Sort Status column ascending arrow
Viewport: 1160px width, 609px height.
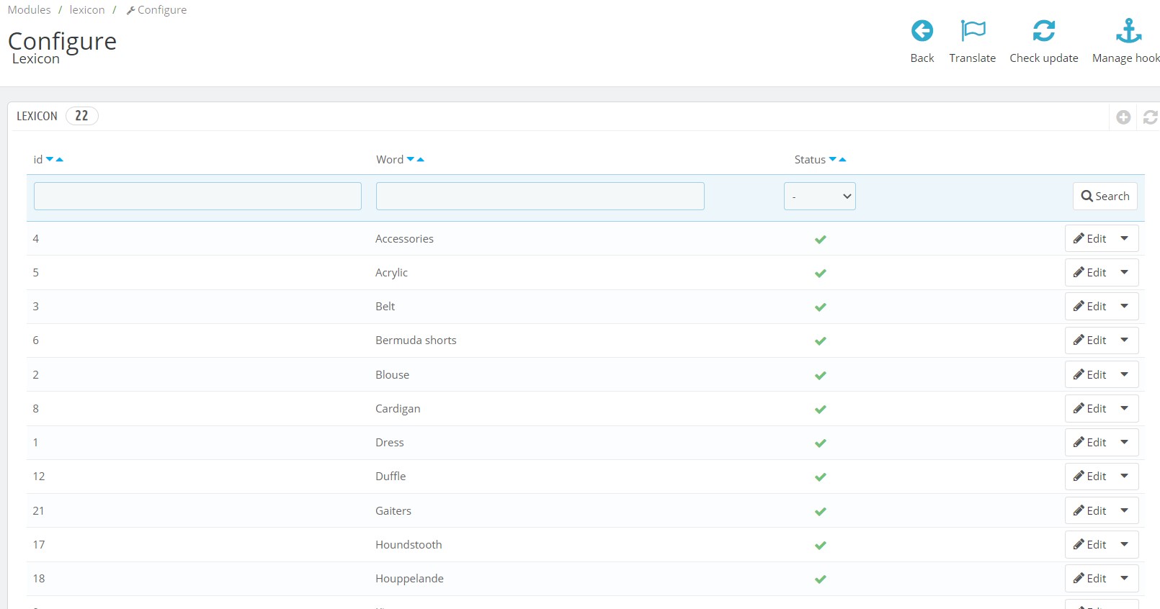pos(842,160)
